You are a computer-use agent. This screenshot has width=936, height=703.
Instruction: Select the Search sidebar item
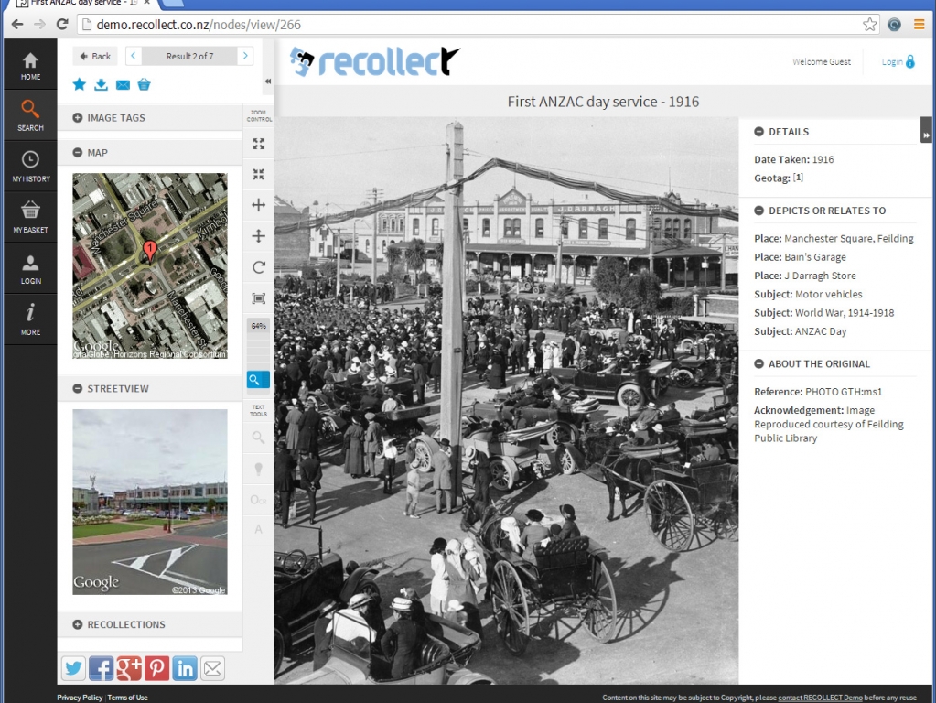[x=30, y=114]
